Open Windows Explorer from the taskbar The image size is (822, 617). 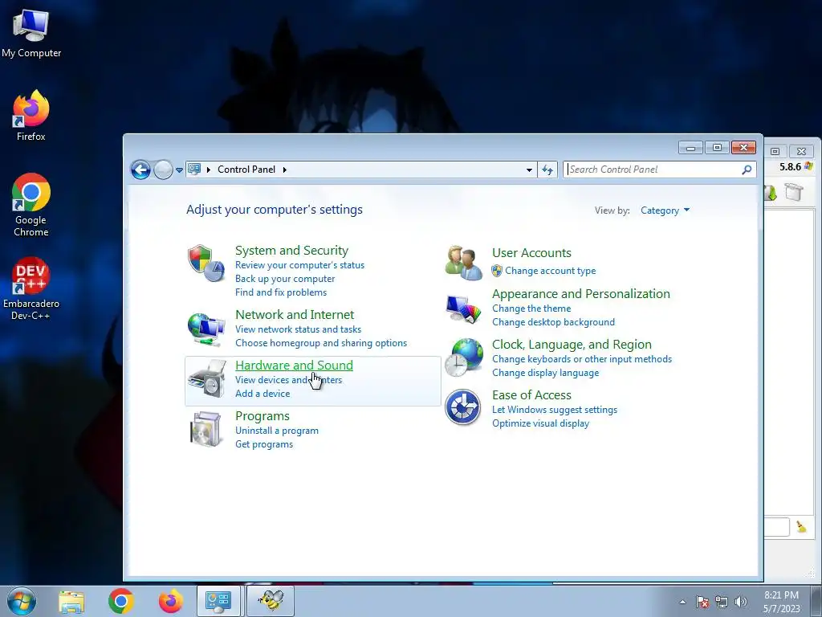pyautogui.click(x=71, y=602)
